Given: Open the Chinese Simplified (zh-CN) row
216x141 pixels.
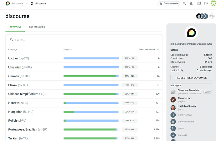Looking at the screenshot, I should [x=84, y=94].
